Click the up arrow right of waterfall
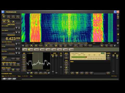125x93 pixels. (x=118, y=15)
